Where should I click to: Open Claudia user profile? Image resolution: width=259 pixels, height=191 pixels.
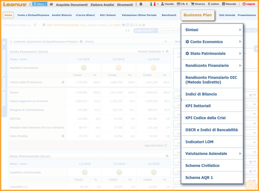167,4
